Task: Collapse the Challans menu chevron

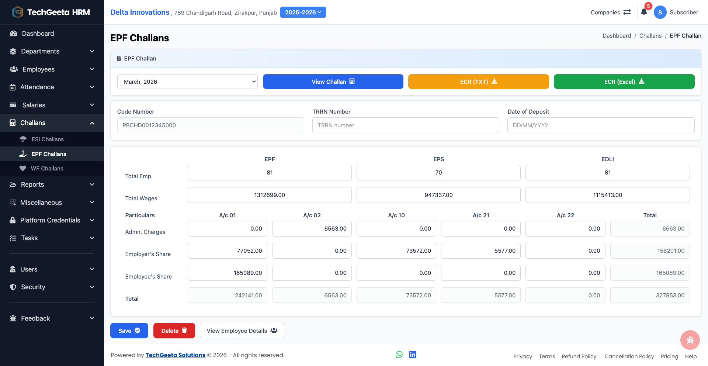Action: point(92,123)
